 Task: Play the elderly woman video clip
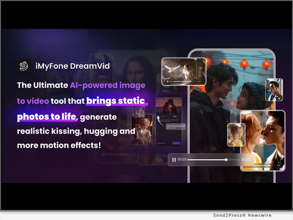pyautogui.click(x=142, y=131)
